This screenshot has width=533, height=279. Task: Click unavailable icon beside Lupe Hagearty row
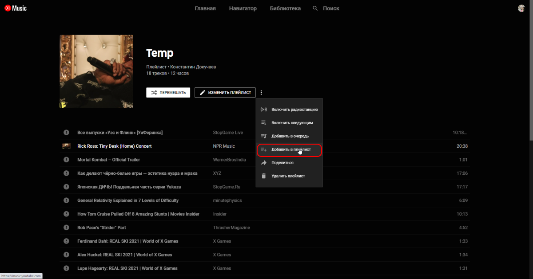click(66, 268)
